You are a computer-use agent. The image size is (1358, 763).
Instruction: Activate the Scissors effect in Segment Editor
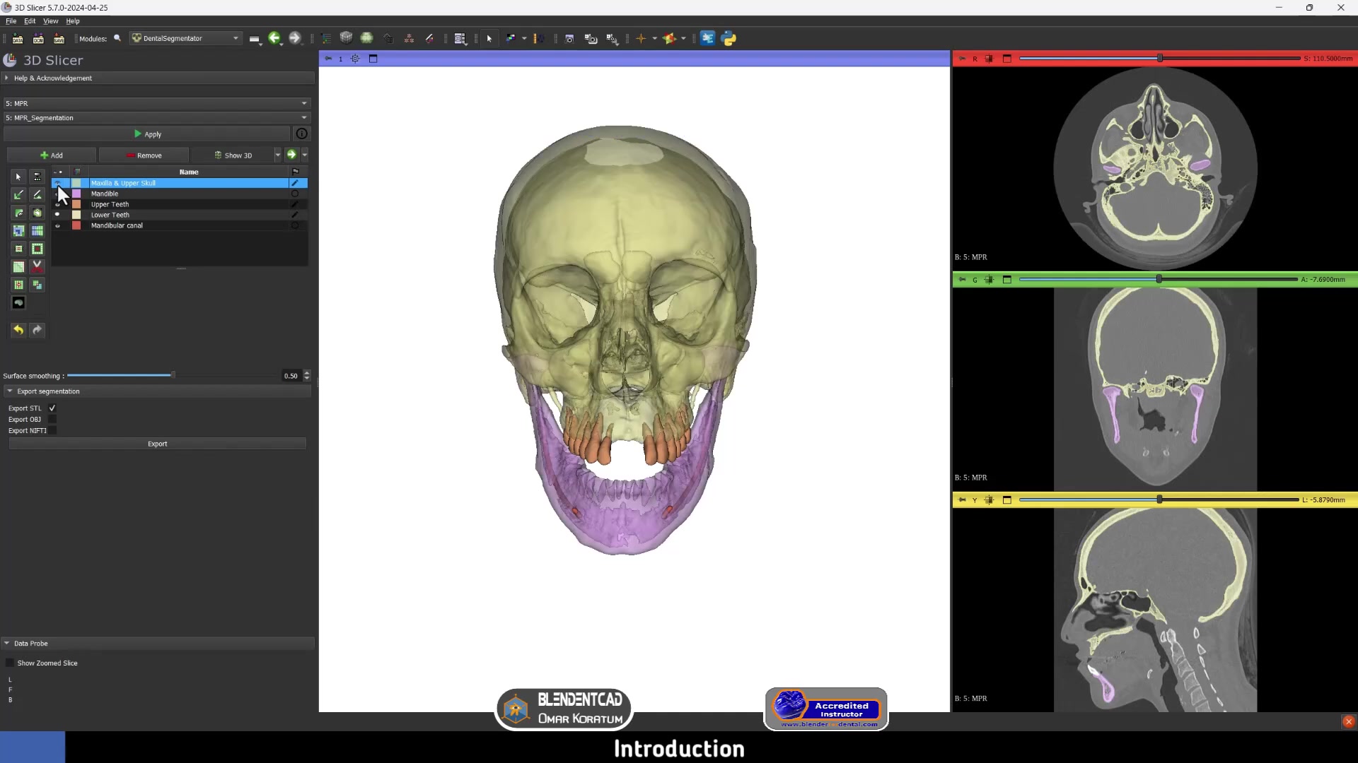[x=37, y=266]
